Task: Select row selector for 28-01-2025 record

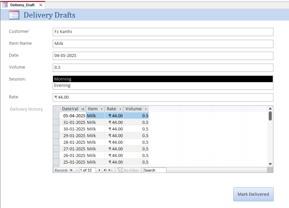Action: [x=56, y=142]
